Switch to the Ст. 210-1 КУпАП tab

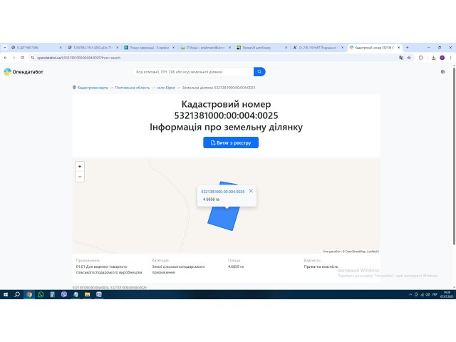click(x=317, y=48)
